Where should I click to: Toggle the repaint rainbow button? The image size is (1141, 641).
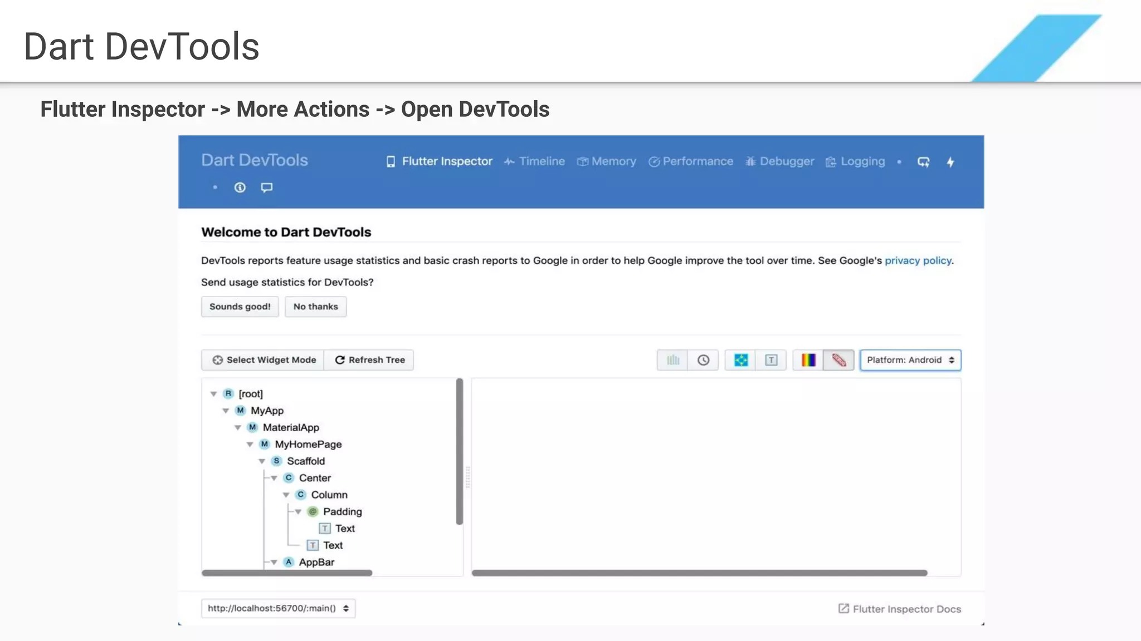pyautogui.click(x=808, y=360)
